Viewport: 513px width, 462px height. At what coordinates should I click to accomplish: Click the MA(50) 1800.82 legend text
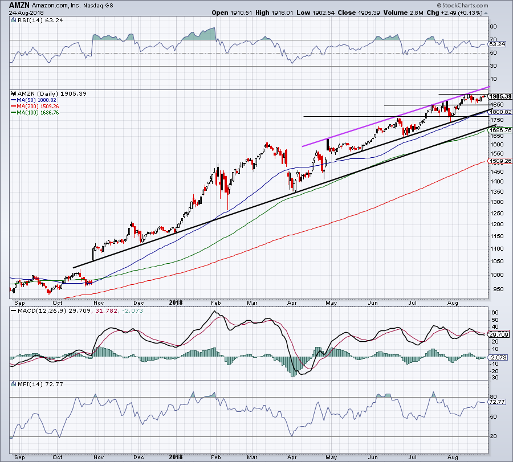coord(36,100)
